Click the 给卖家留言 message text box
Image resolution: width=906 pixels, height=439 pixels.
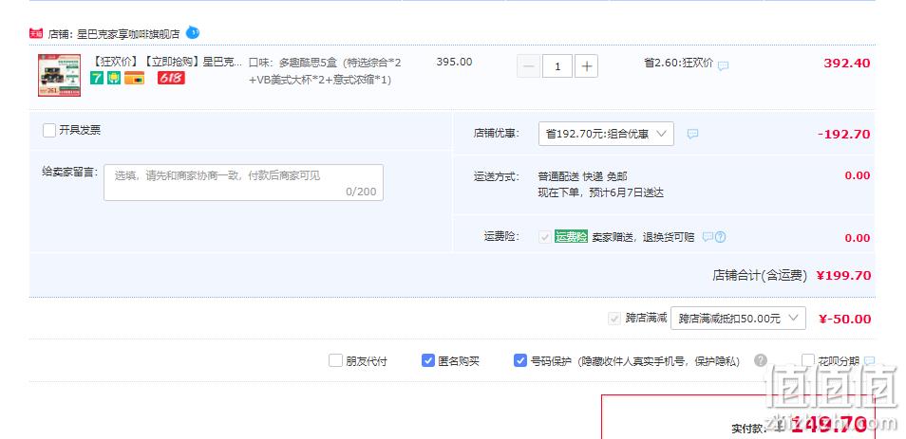[x=243, y=183]
